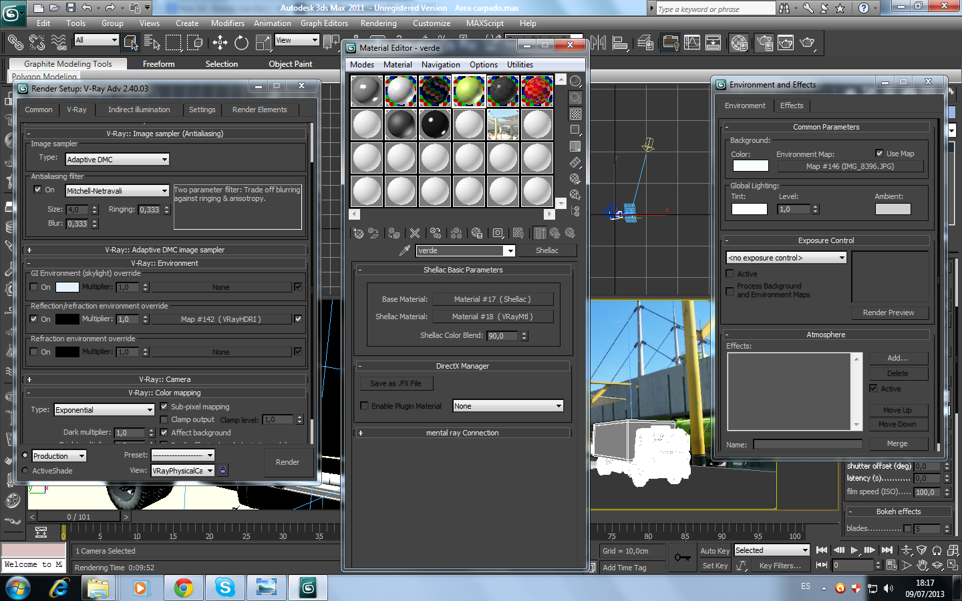Image resolution: width=962 pixels, height=601 pixels.
Task: Uncheck Sub-pixel mapping
Action: click(x=164, y=407)
